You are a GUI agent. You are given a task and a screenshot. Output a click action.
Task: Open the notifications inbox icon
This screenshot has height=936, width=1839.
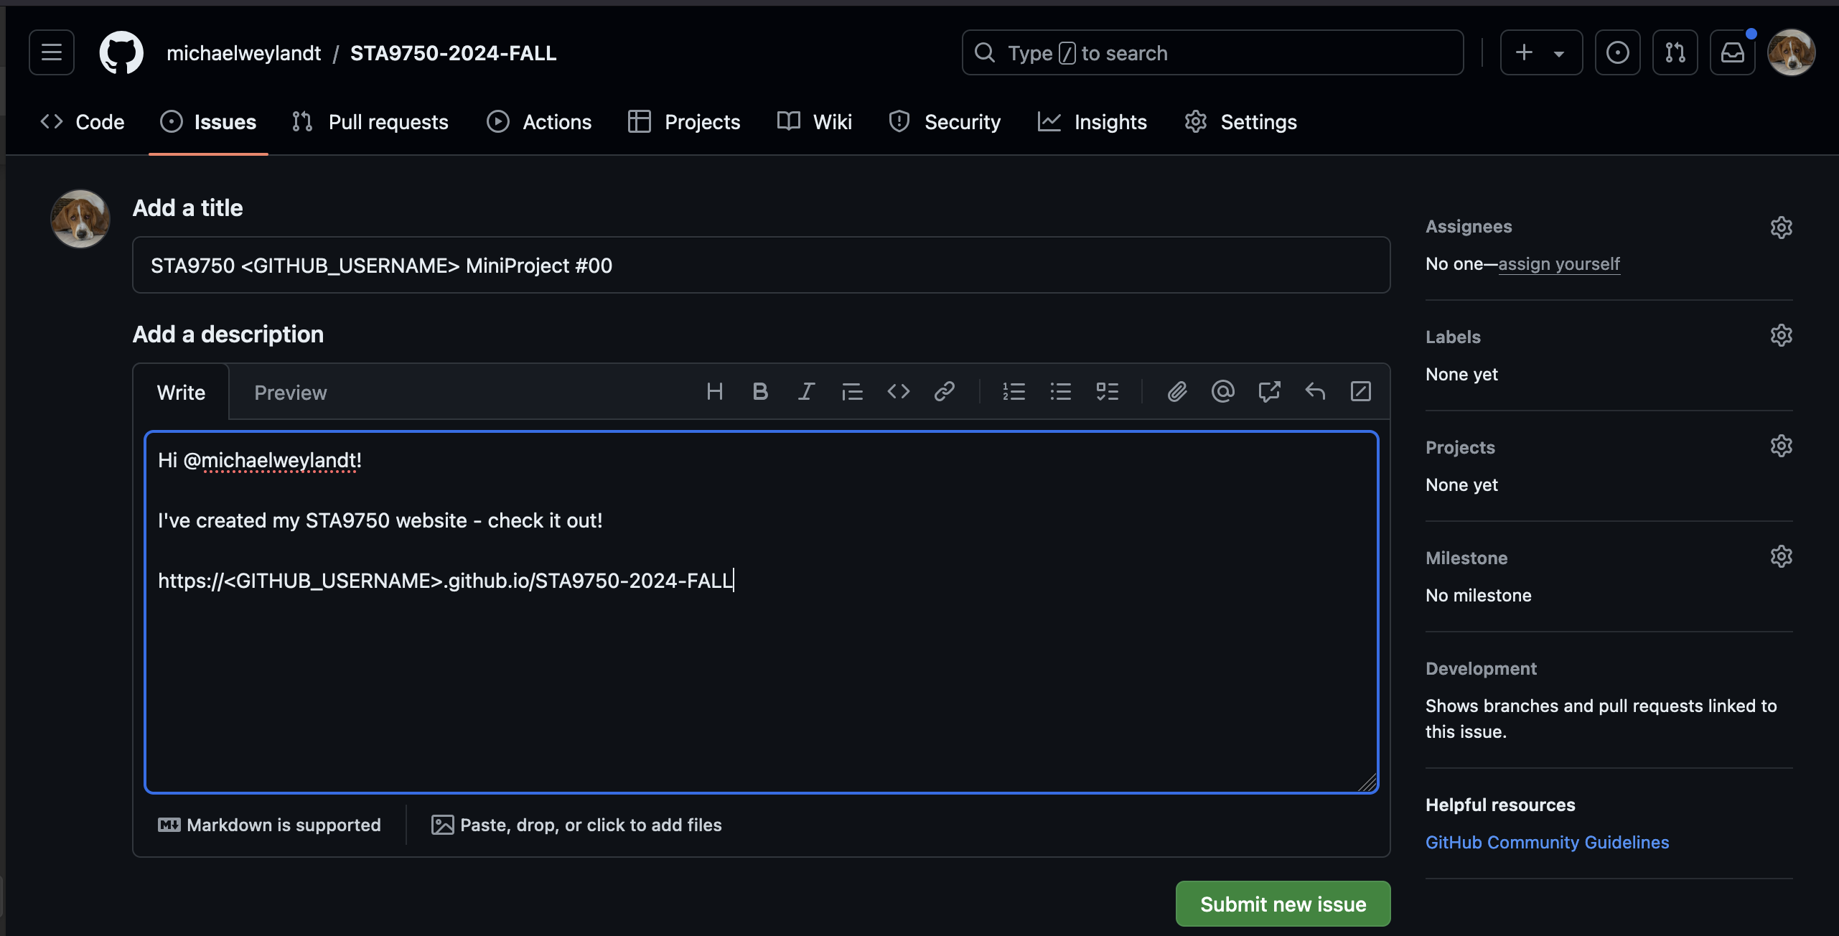tap(1732, 52)
